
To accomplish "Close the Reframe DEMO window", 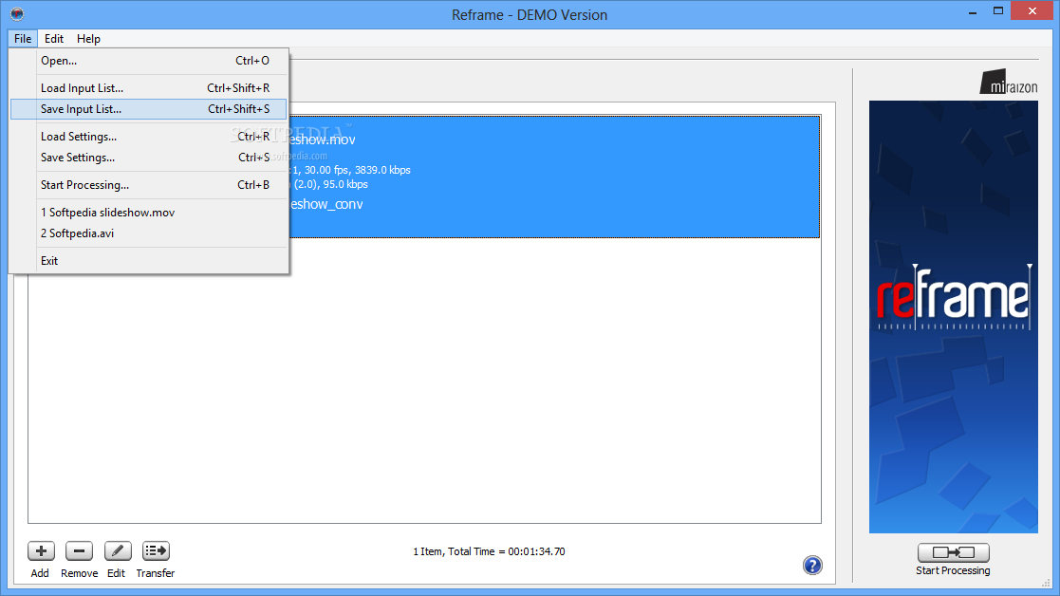I will (x=1032, y=10).
